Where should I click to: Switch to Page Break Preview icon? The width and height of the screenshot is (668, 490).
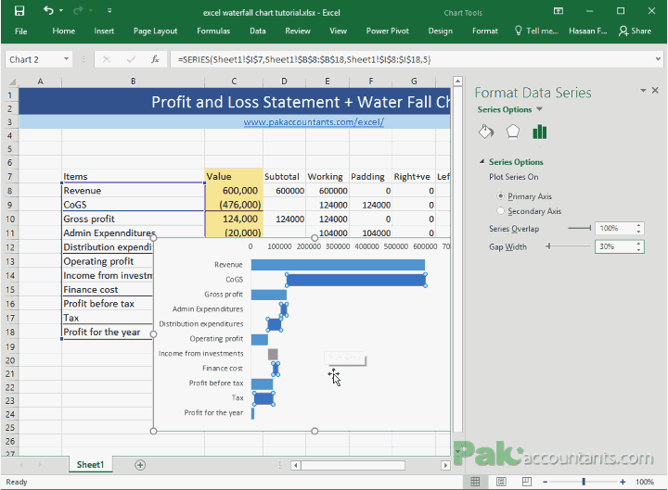(x=527, y=482)
